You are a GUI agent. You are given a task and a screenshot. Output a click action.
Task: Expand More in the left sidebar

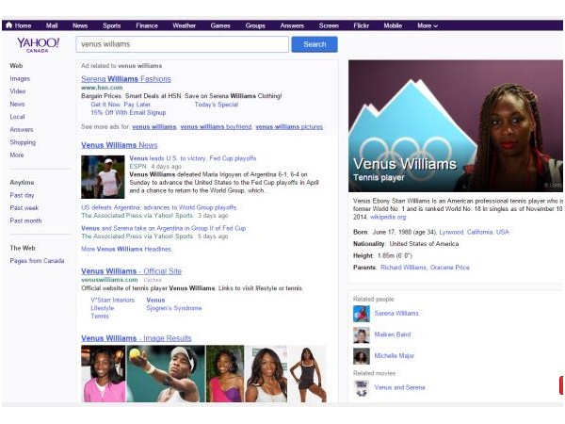17,155
